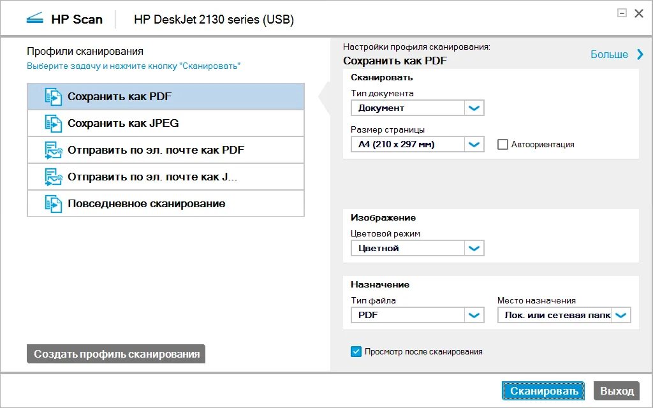Select Отправить по эл. почте как PDF
Viewport: 653px width, 408px height.
[166, 150]
